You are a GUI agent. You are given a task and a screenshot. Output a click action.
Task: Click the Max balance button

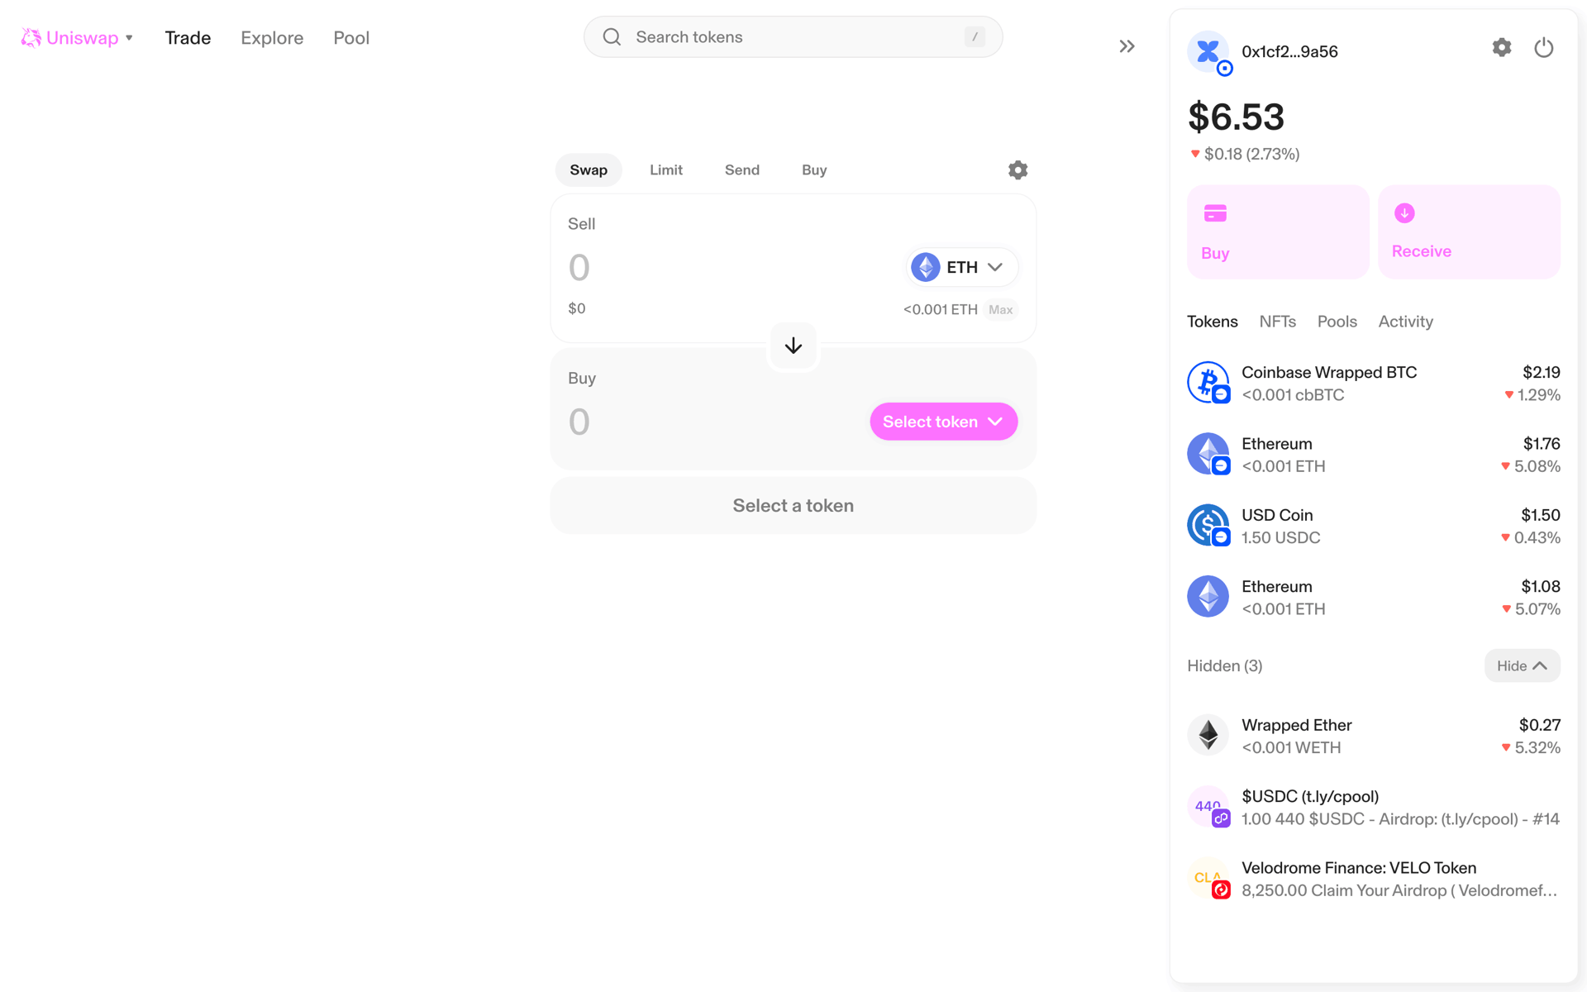click(x=1000, y=309)
